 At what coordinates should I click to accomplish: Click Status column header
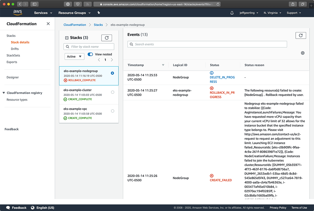point(215,65)
